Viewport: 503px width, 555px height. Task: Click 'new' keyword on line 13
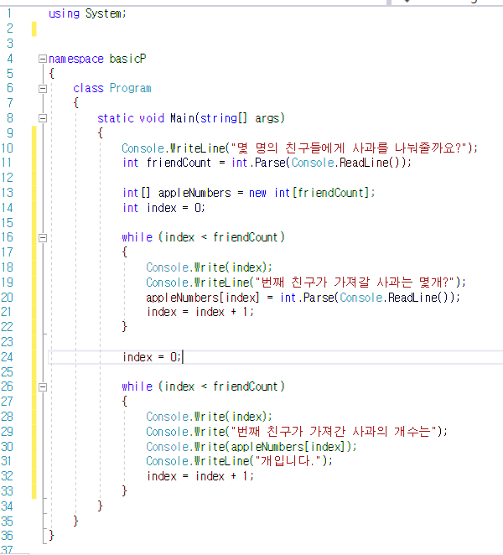[x=257, y=194]
